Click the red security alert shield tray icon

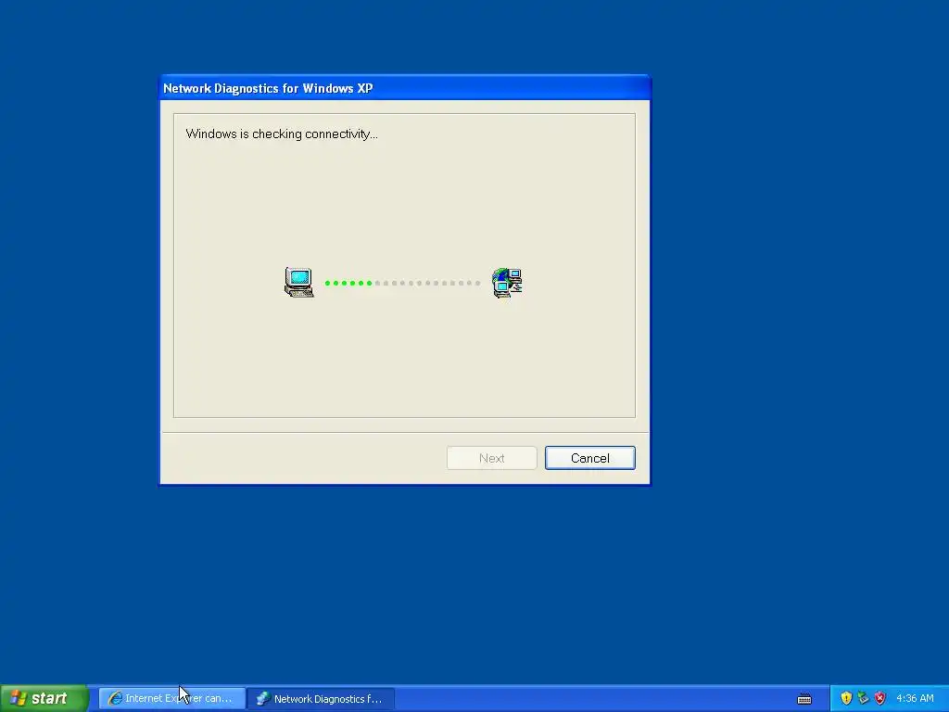click(x=880, y=698)
